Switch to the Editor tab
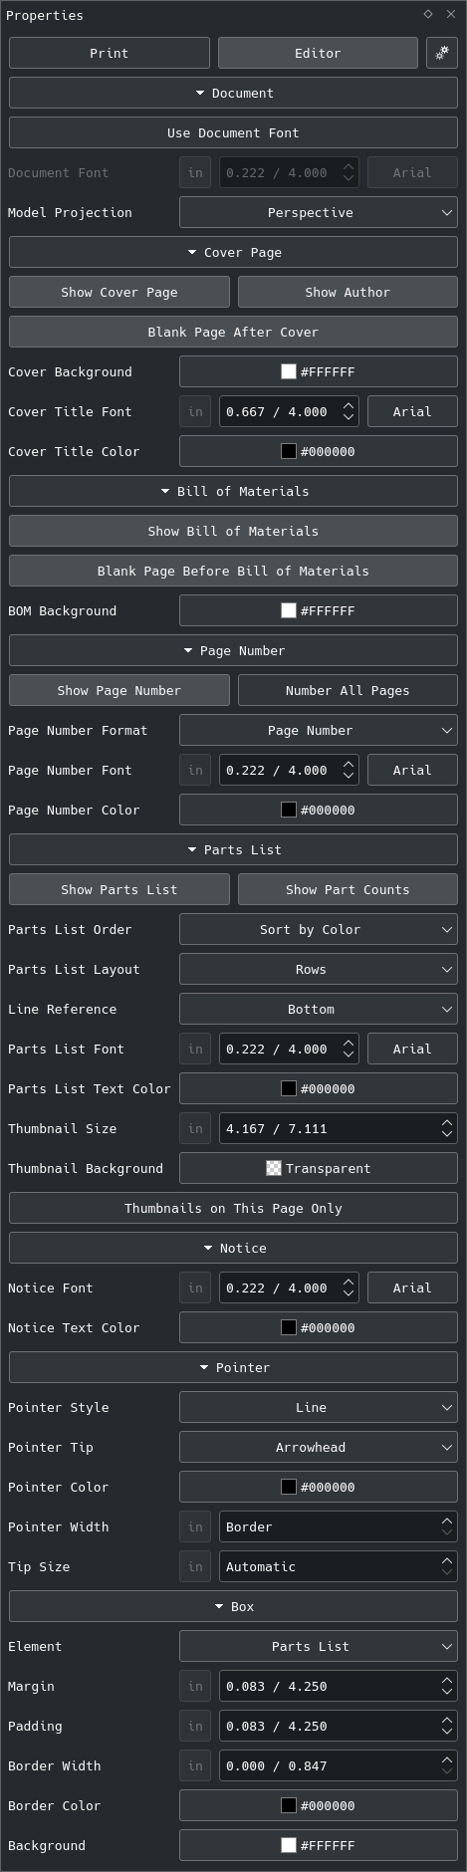 (318, 53)
